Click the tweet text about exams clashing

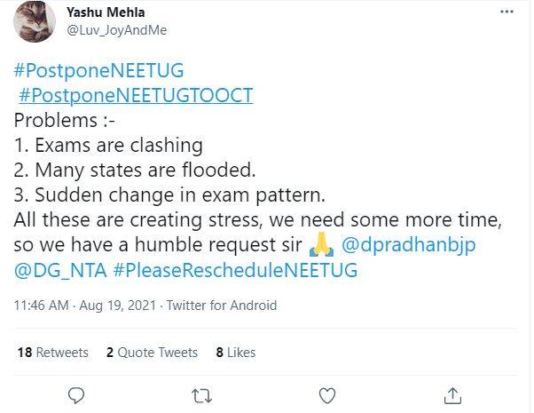coord(108,144)
